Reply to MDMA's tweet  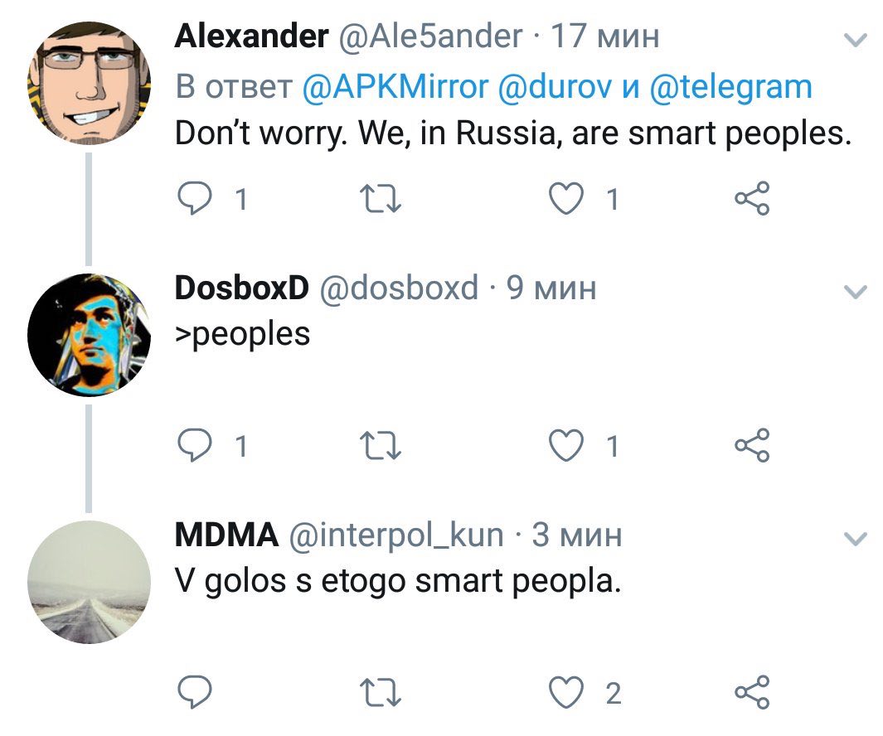(x=195, y=692)
